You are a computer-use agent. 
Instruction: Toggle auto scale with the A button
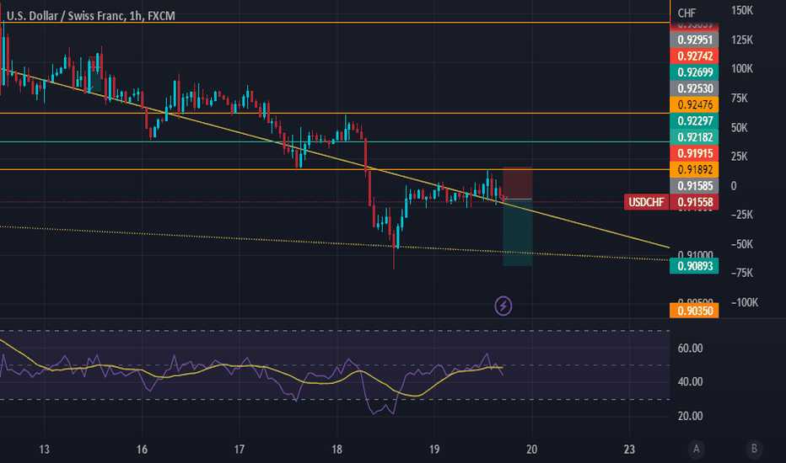(x=697, y=449)
